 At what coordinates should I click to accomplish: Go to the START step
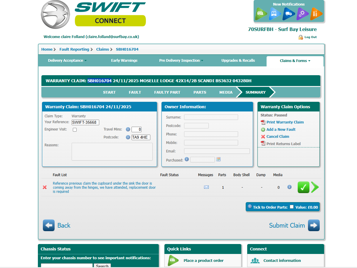click(109, 92)
